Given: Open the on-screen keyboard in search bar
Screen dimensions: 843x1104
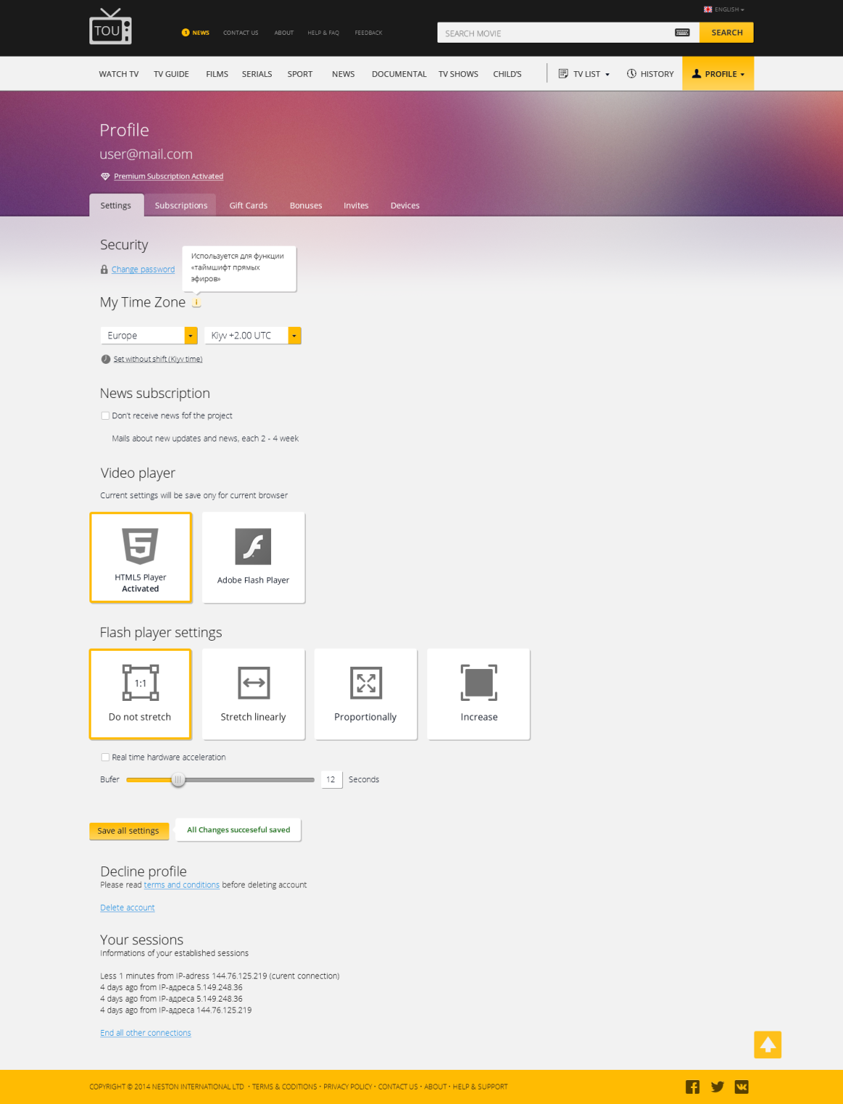Looking at the screenshot, I should pos(682,33).
